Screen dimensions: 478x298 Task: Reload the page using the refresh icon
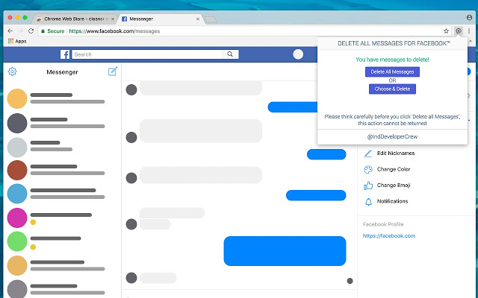pos(31,31)
